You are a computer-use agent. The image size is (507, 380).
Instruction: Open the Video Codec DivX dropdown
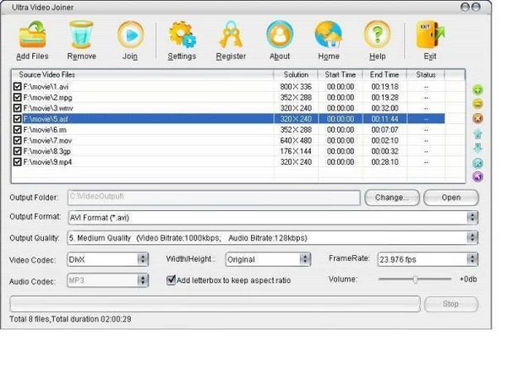pyautogui.click(x=143, y=259)
